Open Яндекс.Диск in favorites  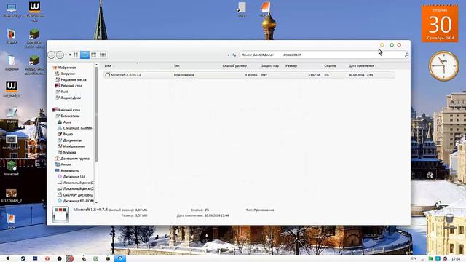click(x=71, y=98)
